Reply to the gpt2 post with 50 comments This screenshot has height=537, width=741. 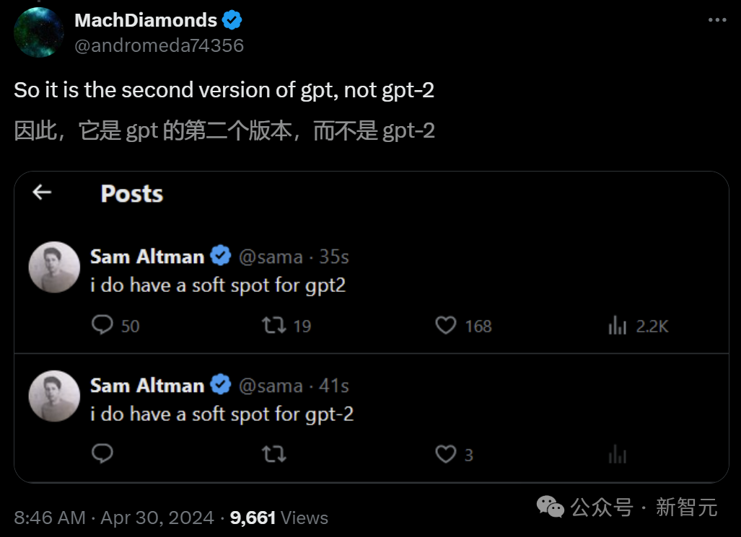(x=103, y=326)
